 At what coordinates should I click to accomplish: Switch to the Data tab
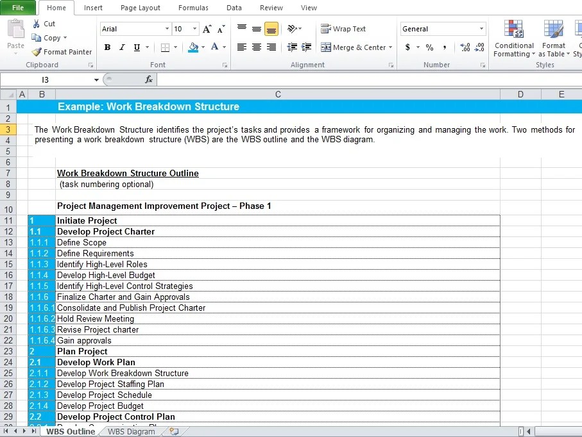pyautogui.click(x=234, y=8)
